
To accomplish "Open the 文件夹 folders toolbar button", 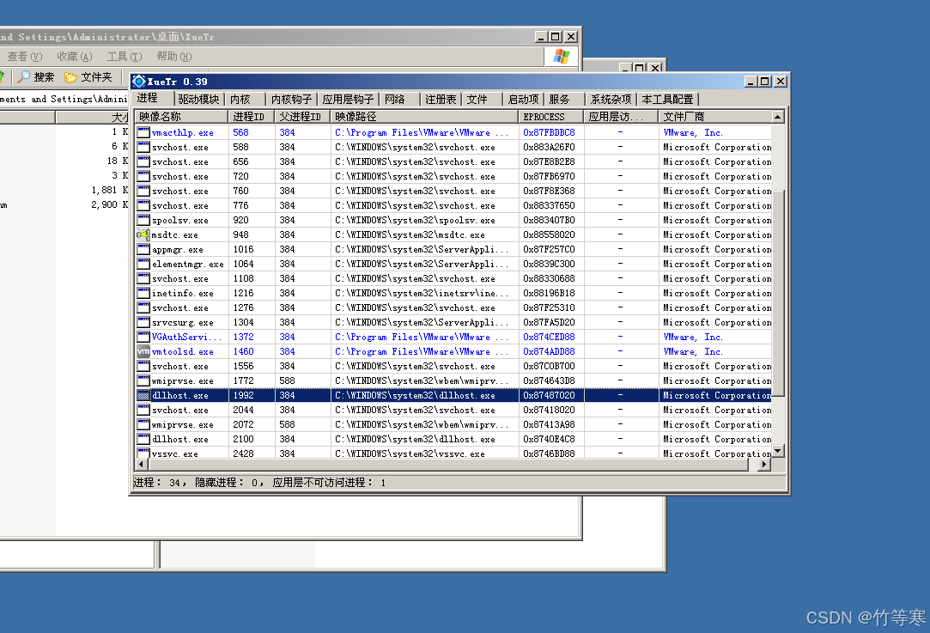I will [71, 77].
